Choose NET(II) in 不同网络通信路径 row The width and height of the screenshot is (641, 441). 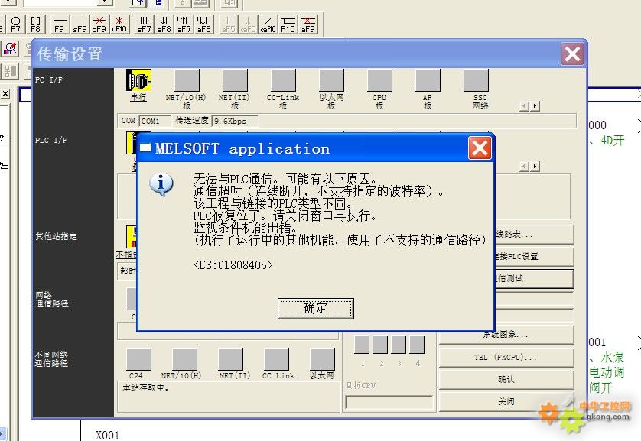230,359
